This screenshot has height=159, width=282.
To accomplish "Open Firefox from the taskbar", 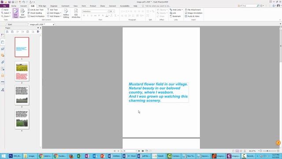I will [x=71, y=156].
